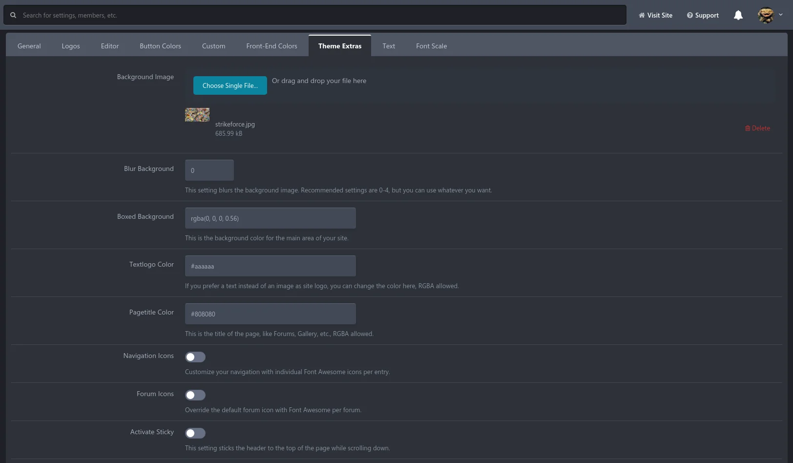This screenshot has height=463, width=793.
Task: Click the Pagetitle Color input field
Action: pyautogui.click(x=270, y=314)
